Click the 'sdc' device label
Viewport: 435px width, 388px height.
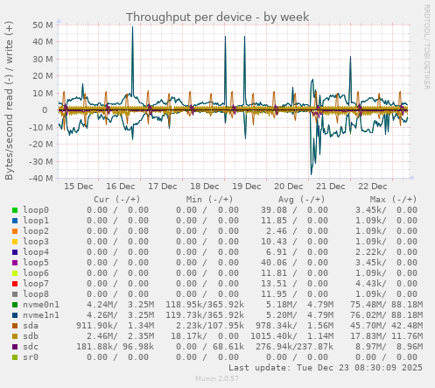31,347
